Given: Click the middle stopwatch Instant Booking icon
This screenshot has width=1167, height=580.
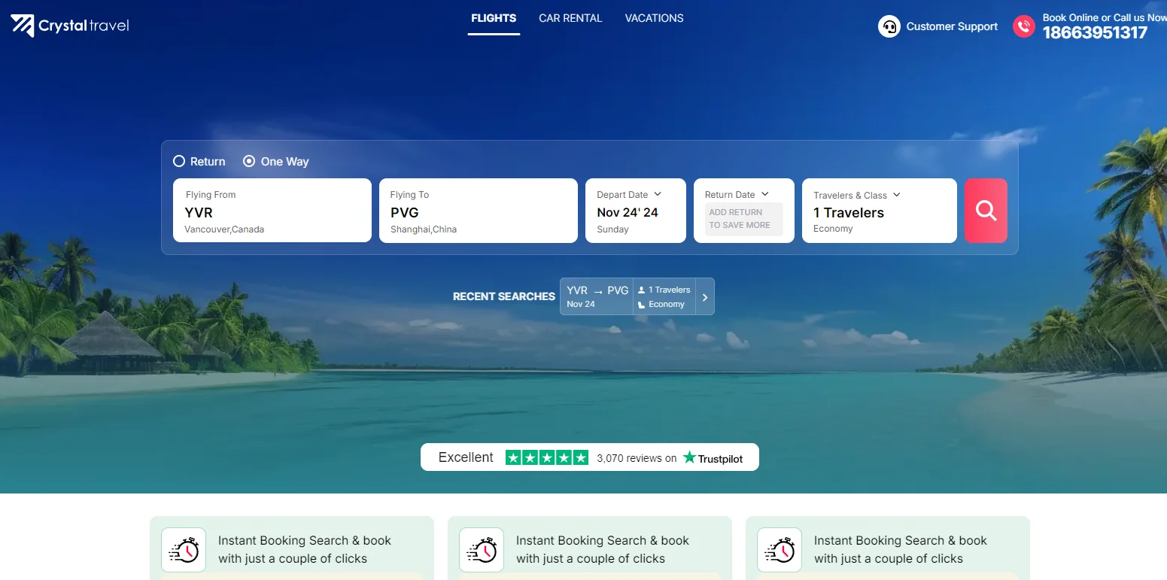Looking at the screenshot, I should click(482, 550).
